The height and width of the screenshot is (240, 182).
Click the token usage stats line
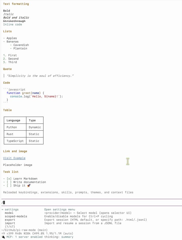point(37,233)
